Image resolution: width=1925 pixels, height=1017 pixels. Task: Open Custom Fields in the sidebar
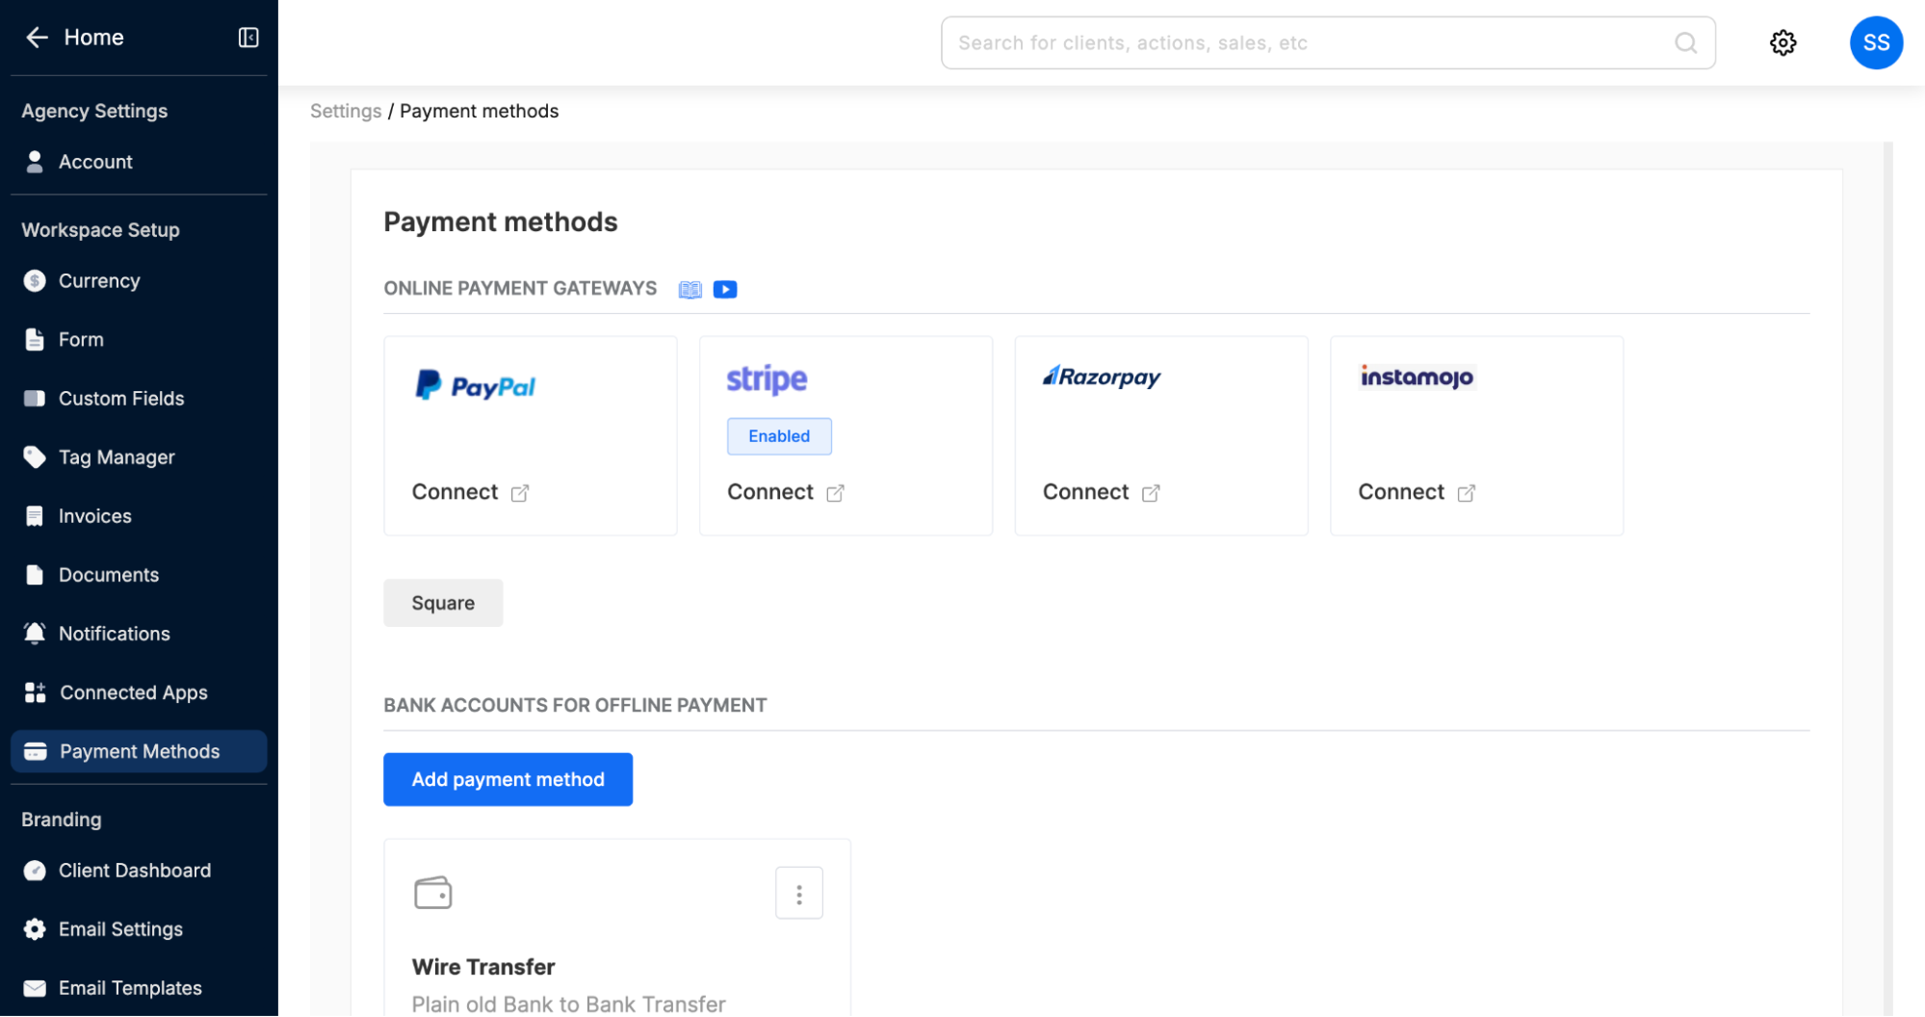pyautogui.click(x=139, y=399)
